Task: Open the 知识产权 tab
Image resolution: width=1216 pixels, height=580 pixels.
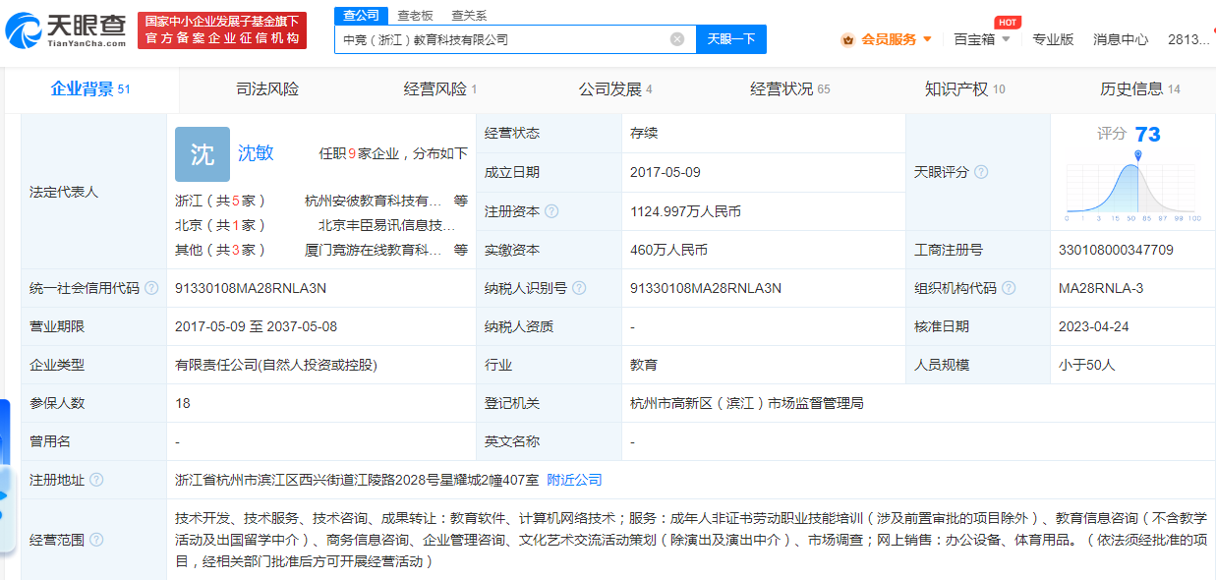Action: click(964, 89)
